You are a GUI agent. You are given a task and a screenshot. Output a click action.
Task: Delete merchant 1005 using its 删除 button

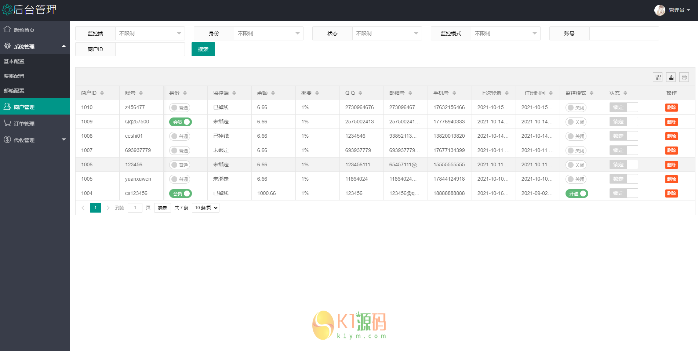tap(672, 179)
